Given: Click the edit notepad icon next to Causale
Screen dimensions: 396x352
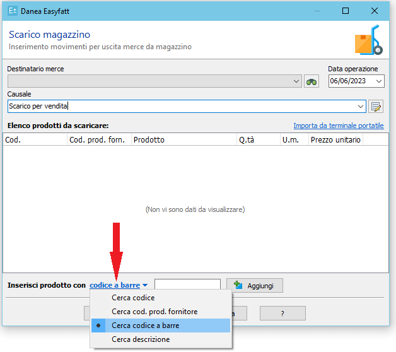Looking at the screenshot, I should click(x=376, y=106).
